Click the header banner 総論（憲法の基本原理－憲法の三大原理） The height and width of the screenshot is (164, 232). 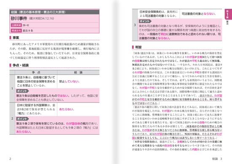pos(54,12)
